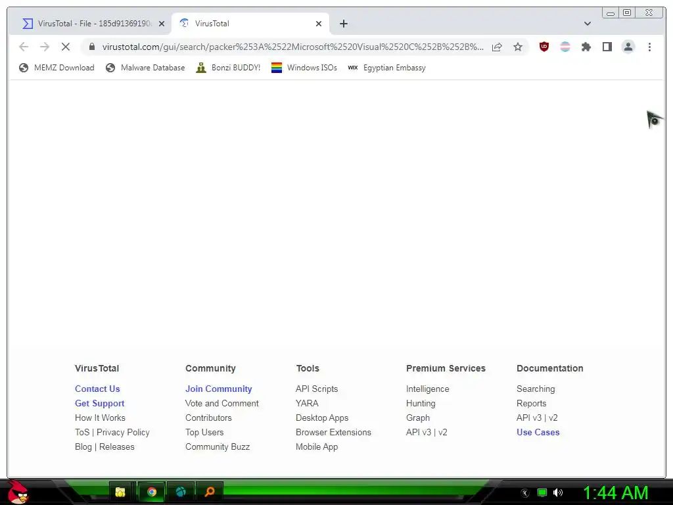673x505 pixels.
Task: Open the striped flag extension icon
Action: click(x=565, y=47)
